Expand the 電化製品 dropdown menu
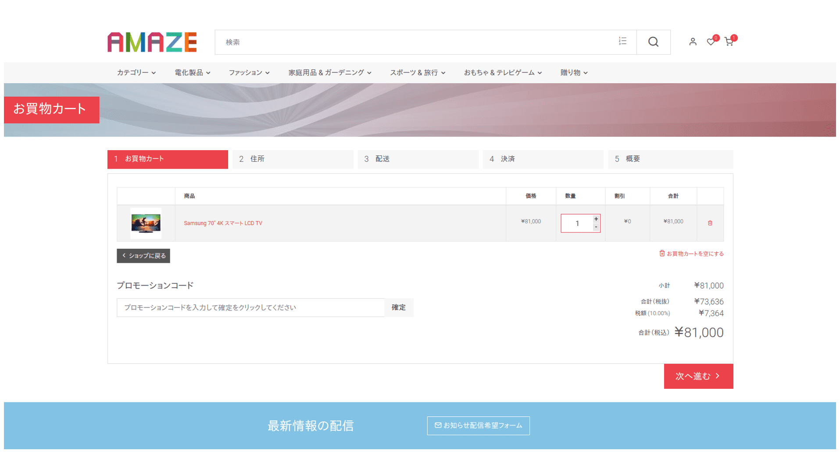The image size is (840, 472). 193,73
